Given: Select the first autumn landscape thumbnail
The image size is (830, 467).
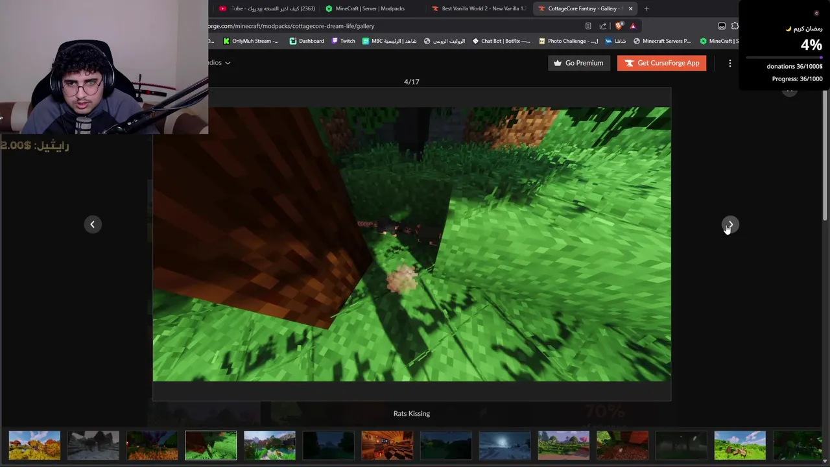Looking at the screenshot, I should click(34, 446).
